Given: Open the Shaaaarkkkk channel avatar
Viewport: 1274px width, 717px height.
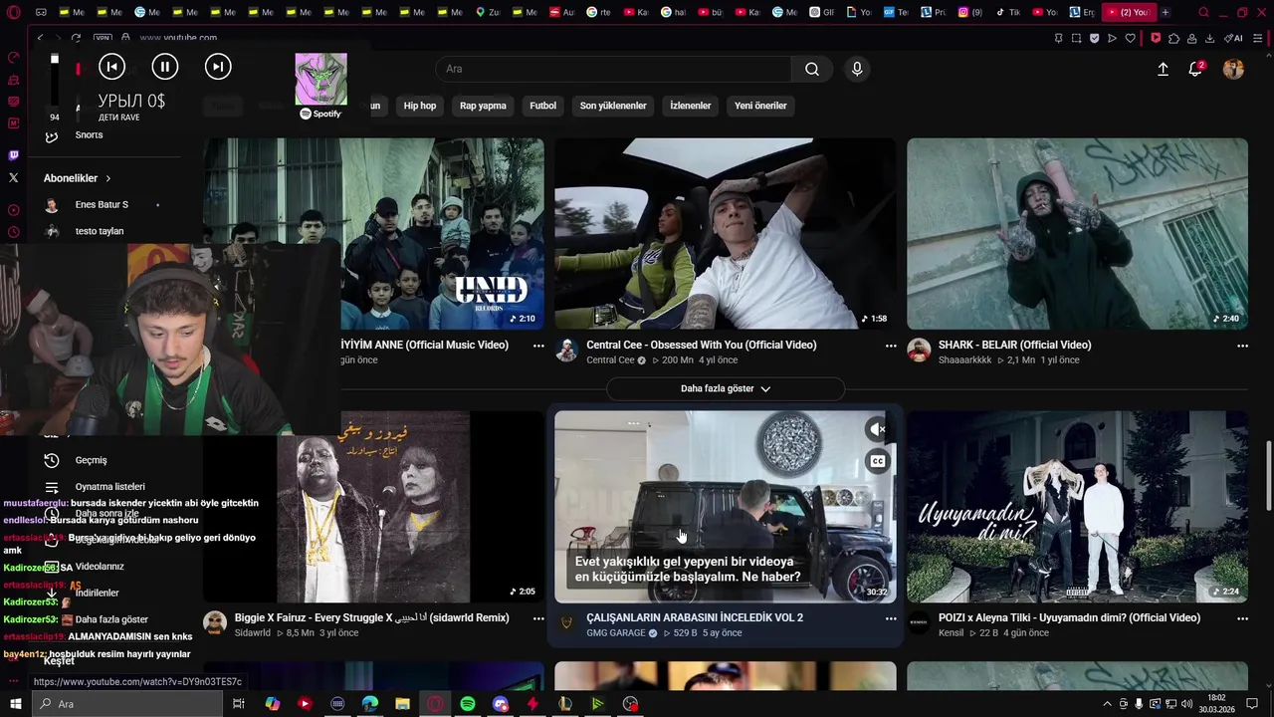Looking at the screenshot, I should (x=919, y=350).
